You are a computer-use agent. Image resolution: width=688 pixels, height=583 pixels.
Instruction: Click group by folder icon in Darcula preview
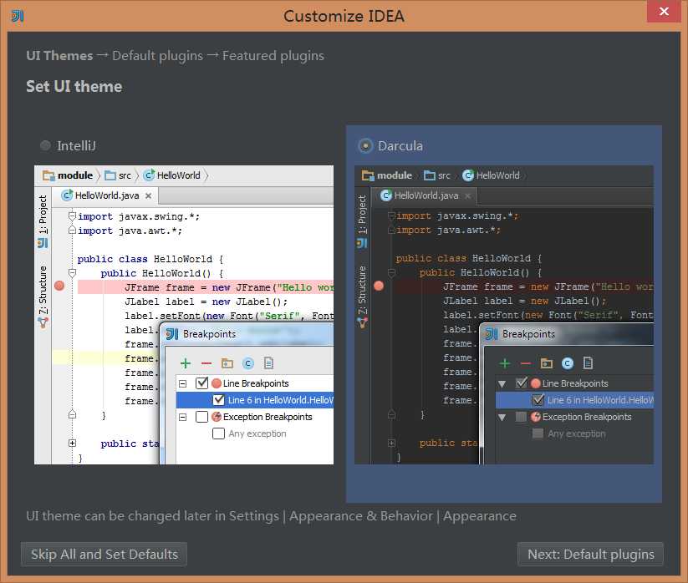coord(546,363)
